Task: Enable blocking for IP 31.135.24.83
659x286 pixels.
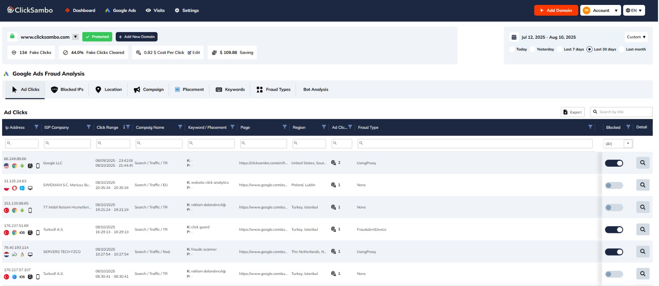Action: 614,186
